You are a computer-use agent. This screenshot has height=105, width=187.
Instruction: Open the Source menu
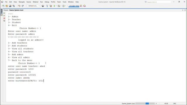tap(29, 2)
